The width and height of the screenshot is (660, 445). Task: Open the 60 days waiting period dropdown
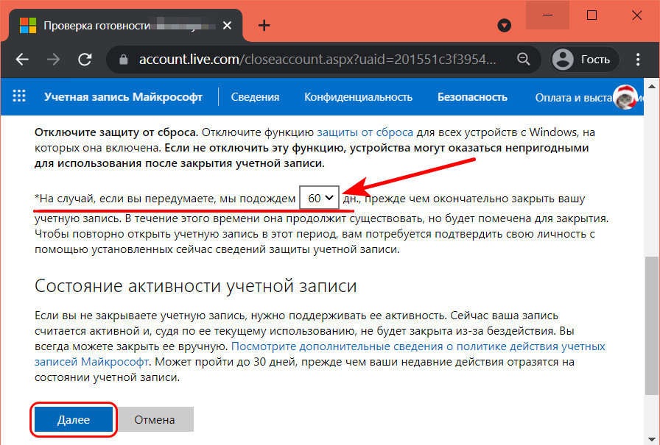[x=320, y=198]
